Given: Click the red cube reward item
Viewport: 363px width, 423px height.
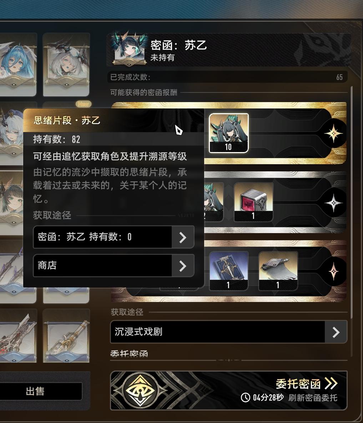Looking at the screenshot, I should 253,202.
